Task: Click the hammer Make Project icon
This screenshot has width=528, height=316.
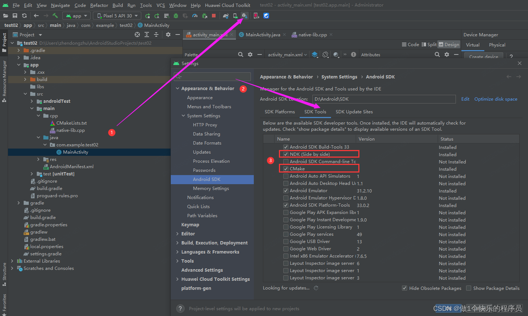Action: [55, 16]
